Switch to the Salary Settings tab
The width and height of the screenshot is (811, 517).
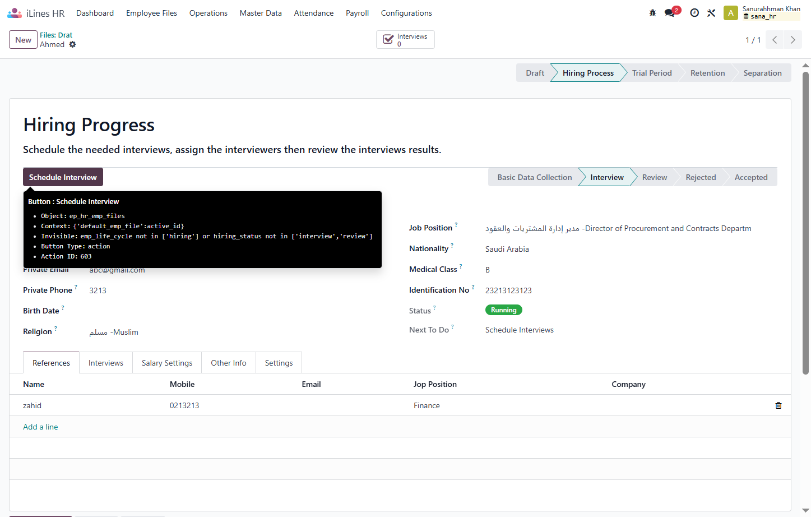point(167,363)
